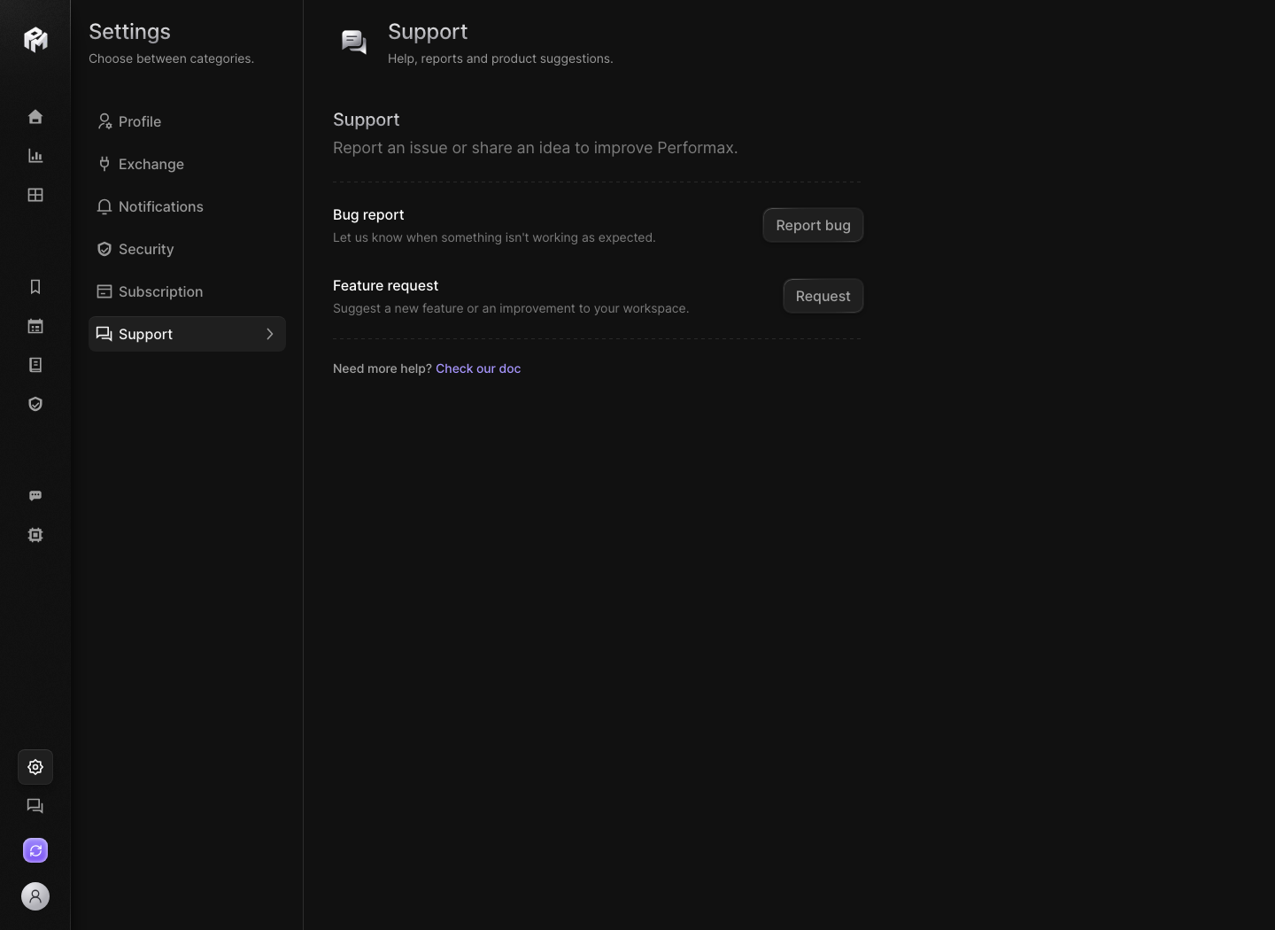Open the chat bubble icon in sidebar
Viewport: 1275px width, 930px height.
point(35,496)
